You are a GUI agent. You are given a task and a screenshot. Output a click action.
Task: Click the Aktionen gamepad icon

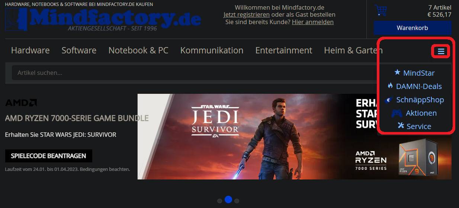[397, 113]
